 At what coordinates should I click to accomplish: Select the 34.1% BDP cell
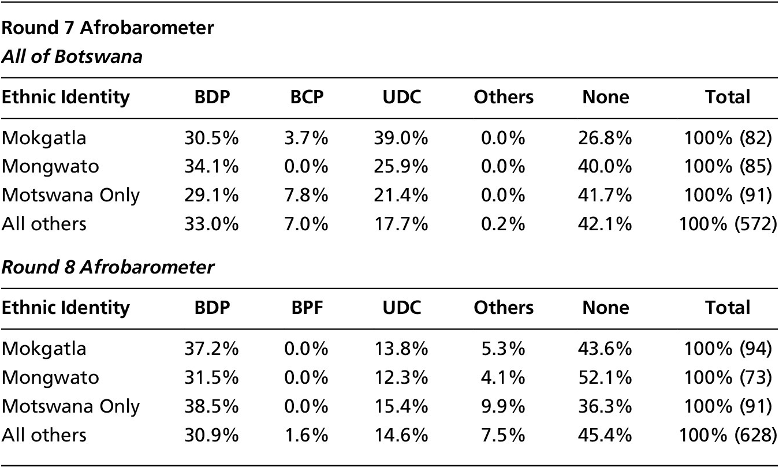coord(212,167)
